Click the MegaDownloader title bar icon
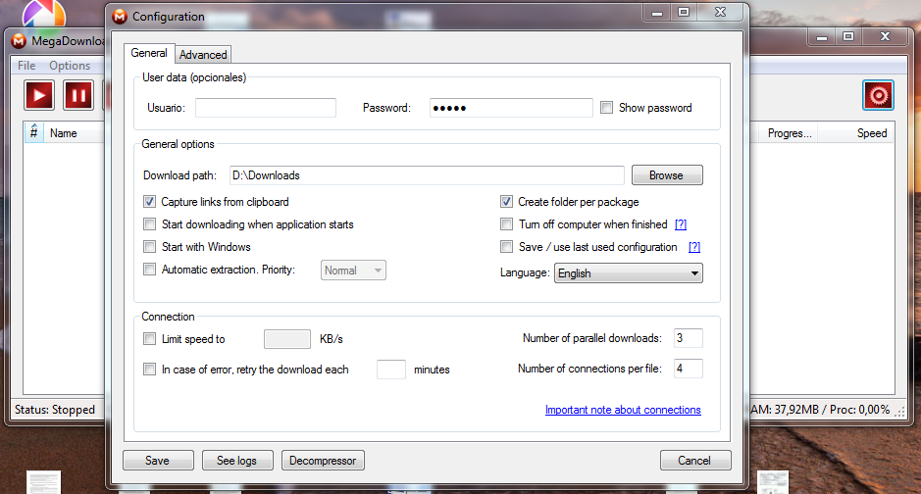921x494 pixels. (x=18, y=40)
